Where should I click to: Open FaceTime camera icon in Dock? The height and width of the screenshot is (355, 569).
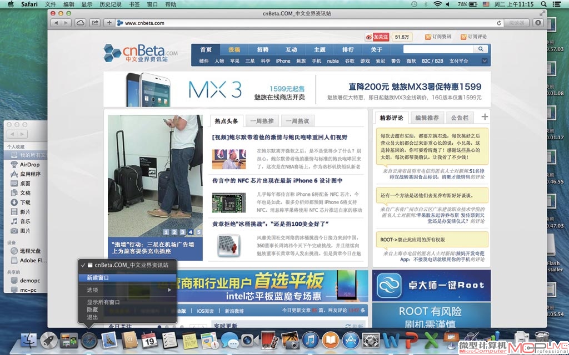coord(250,341)
